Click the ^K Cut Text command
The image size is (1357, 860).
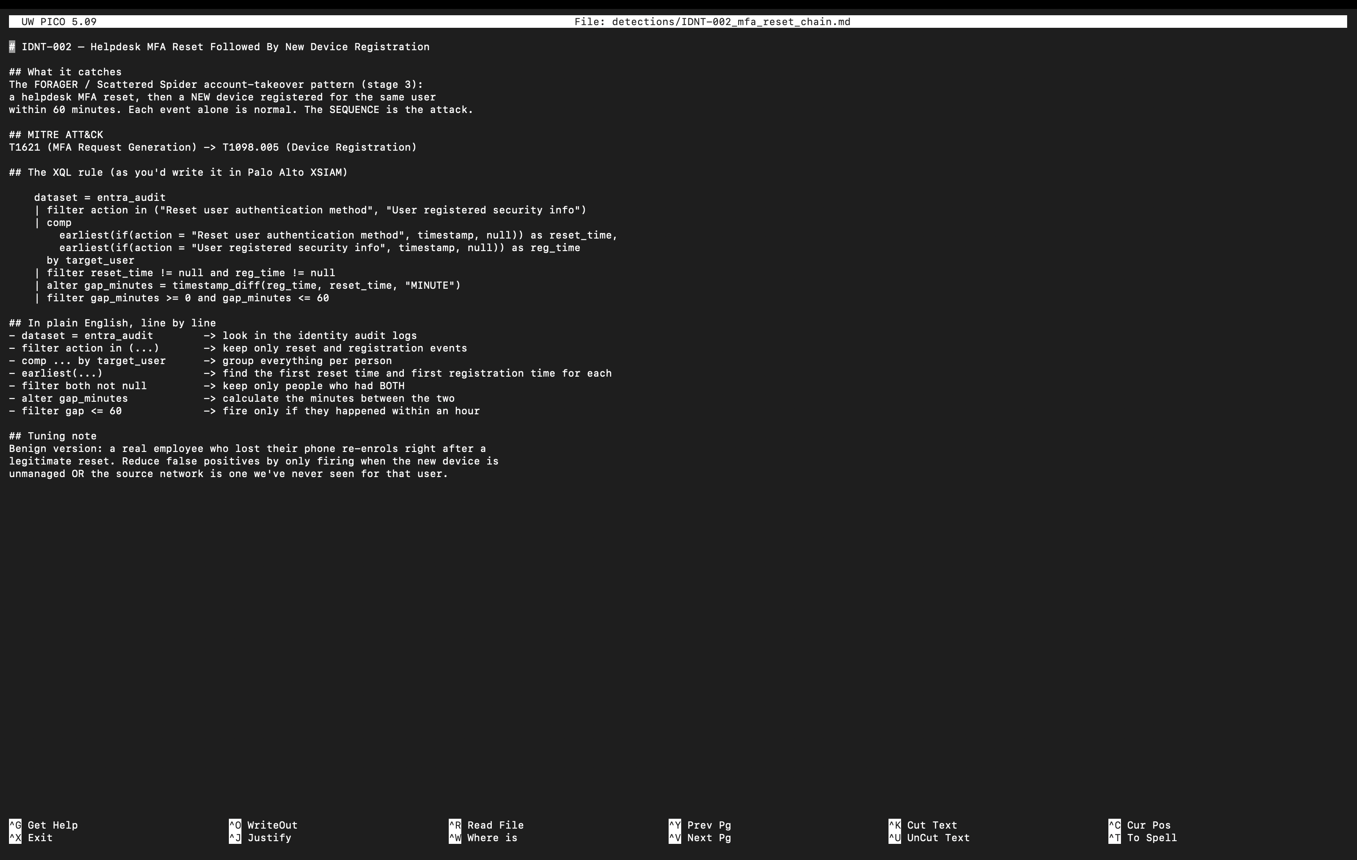923,825
